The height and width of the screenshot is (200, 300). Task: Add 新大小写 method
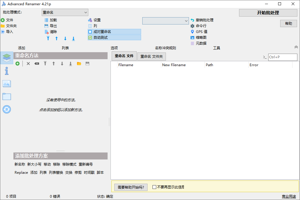point(34,164)
